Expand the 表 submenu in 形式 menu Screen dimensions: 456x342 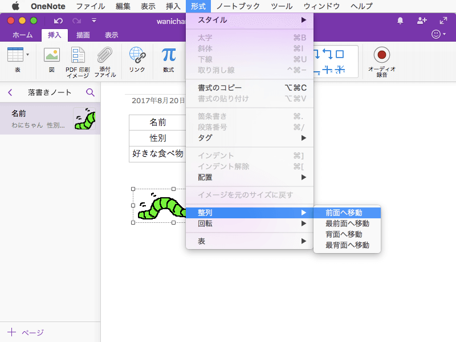pyautogui.click(x=250, y=241)
